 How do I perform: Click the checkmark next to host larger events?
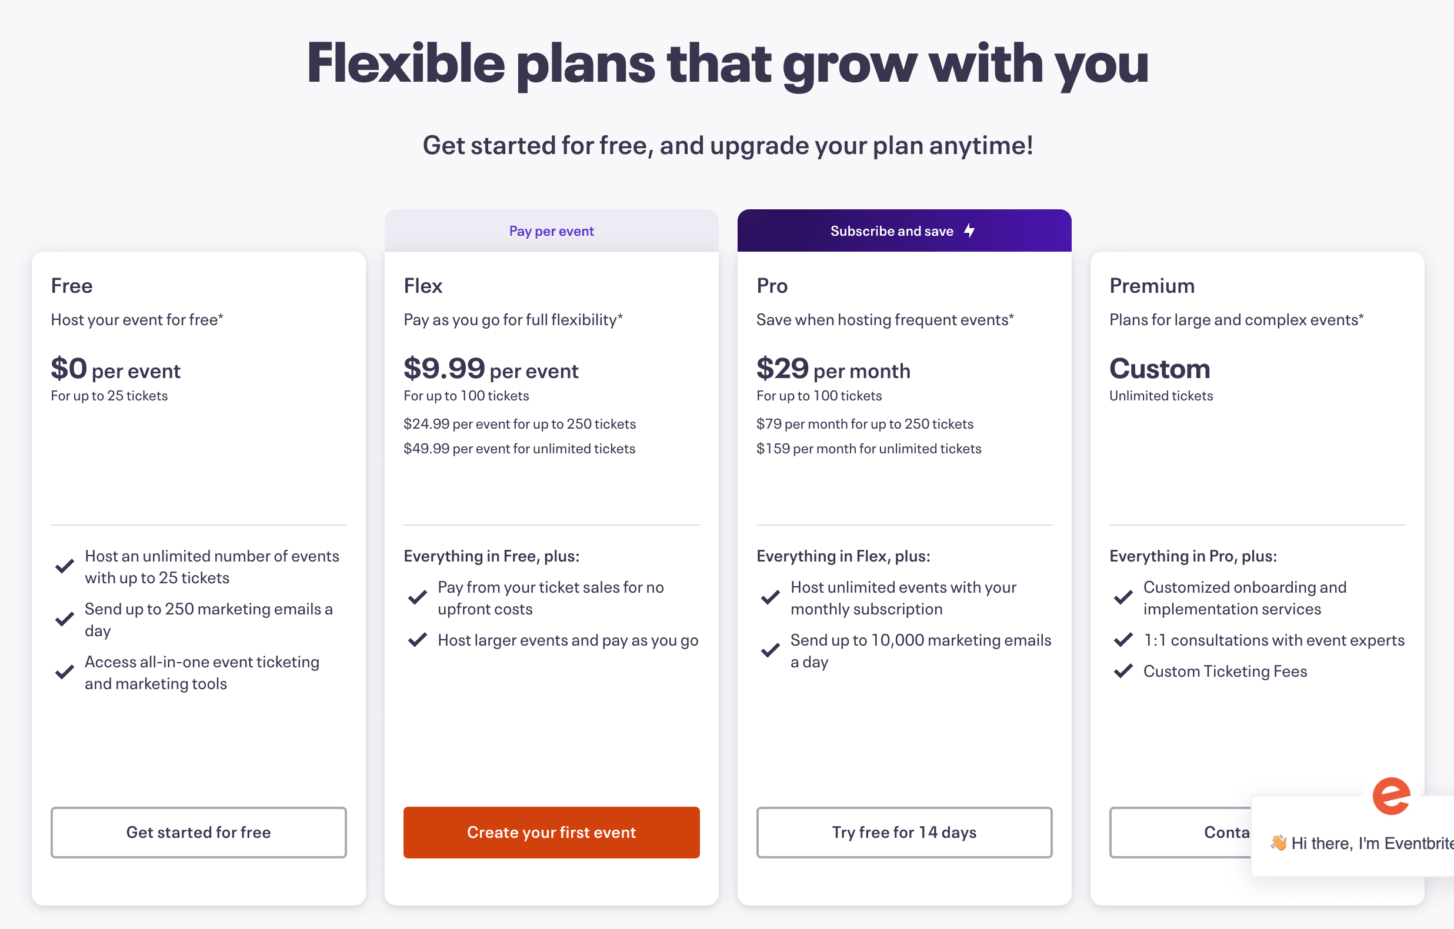(417, 640)
